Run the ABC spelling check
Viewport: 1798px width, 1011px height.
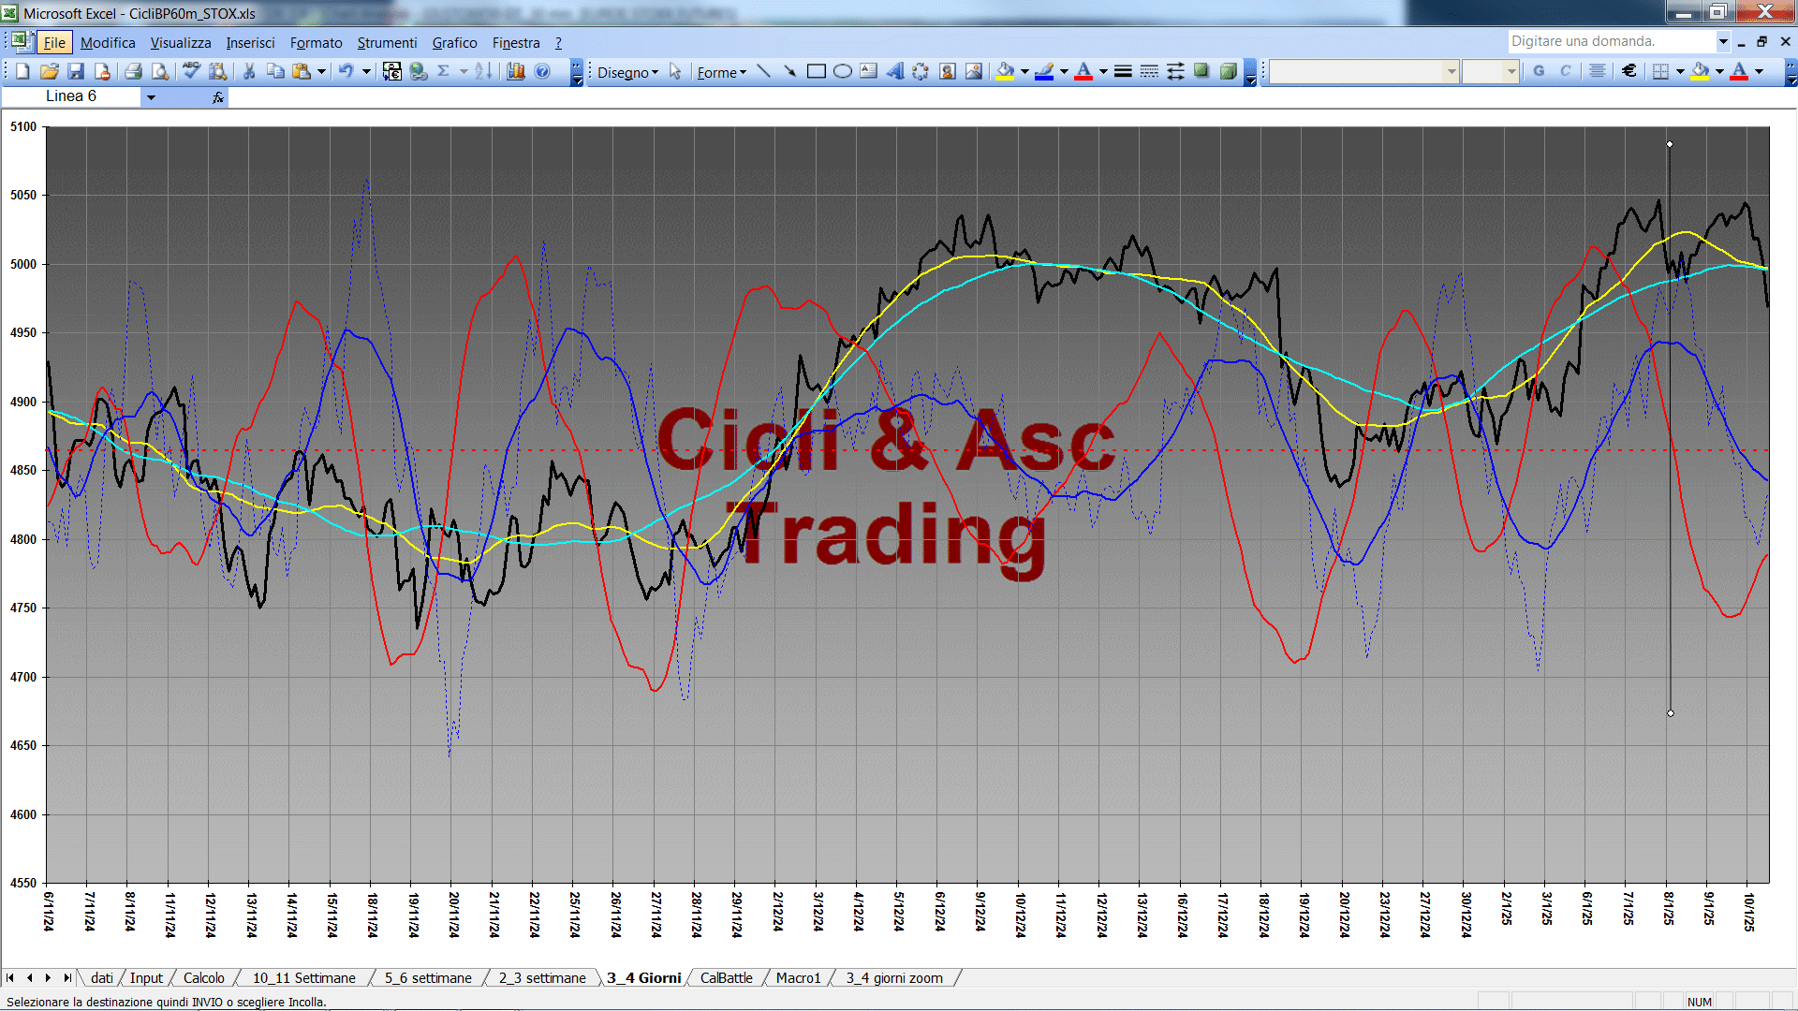click(191, 71)
